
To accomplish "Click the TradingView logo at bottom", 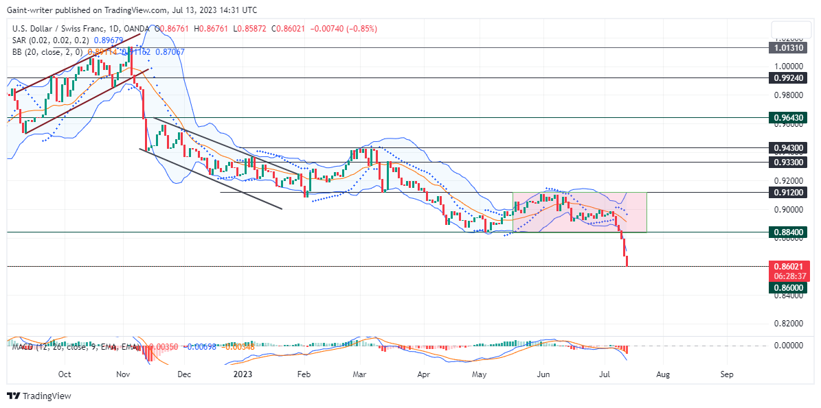I will pos(38,396).
